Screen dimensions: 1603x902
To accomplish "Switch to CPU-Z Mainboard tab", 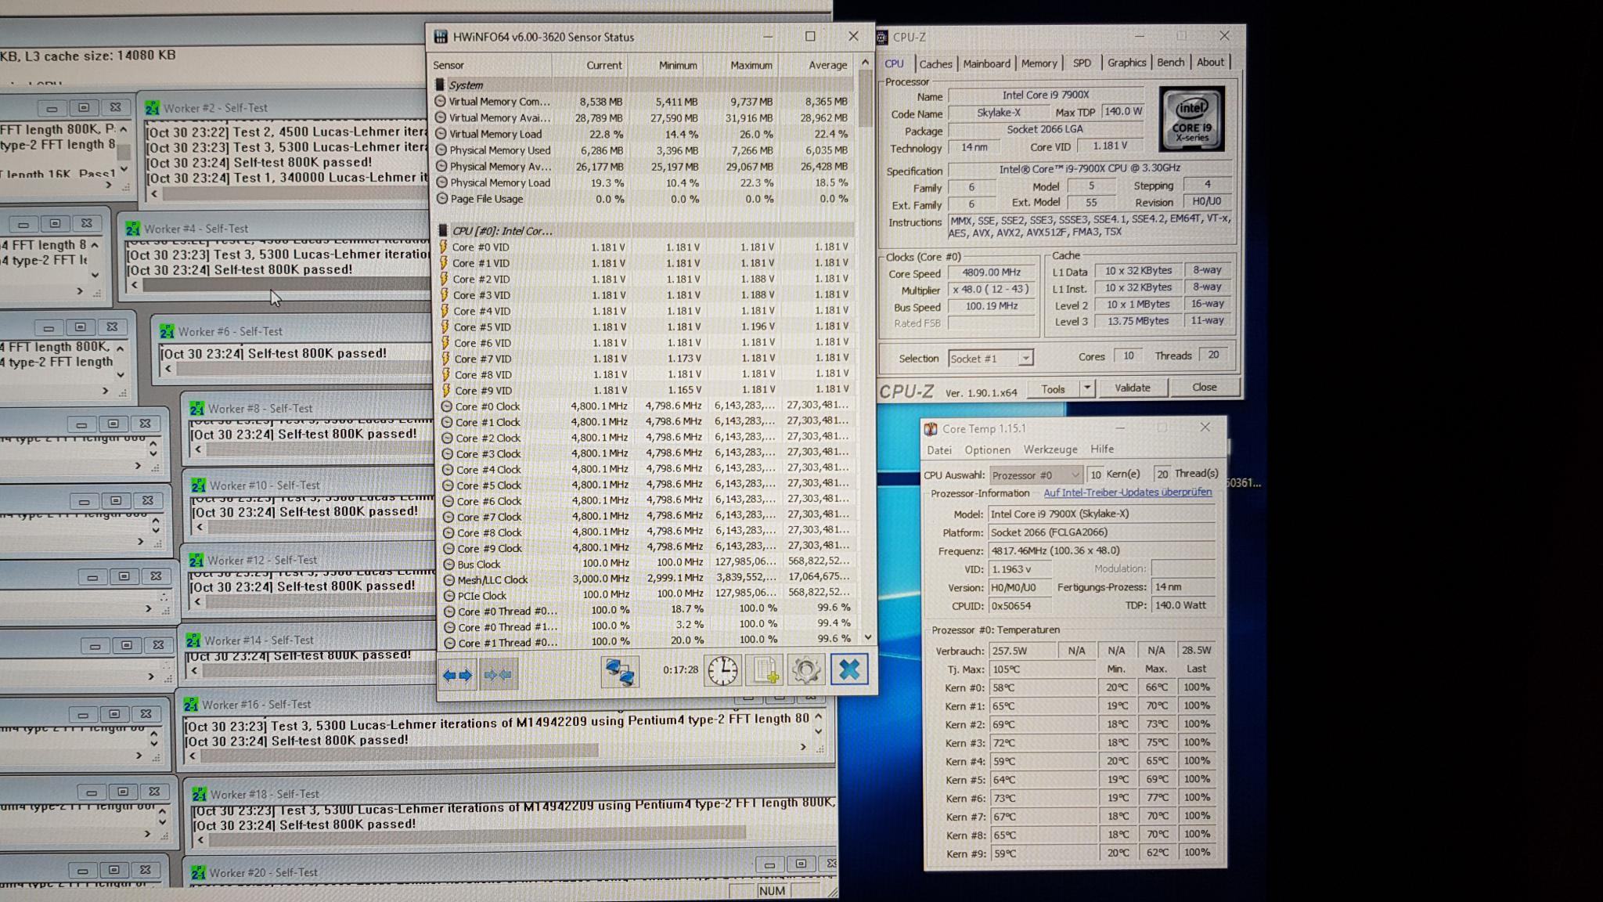I will (986, 63).
